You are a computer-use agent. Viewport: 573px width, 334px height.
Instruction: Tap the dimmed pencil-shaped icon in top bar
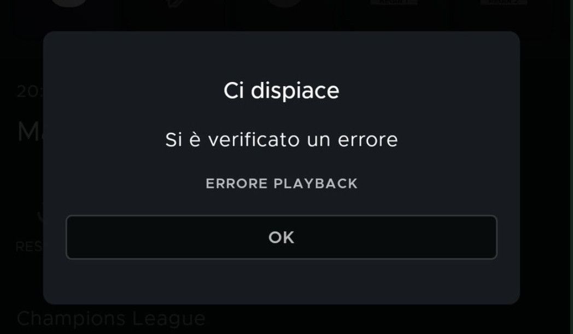pos(176,3)
